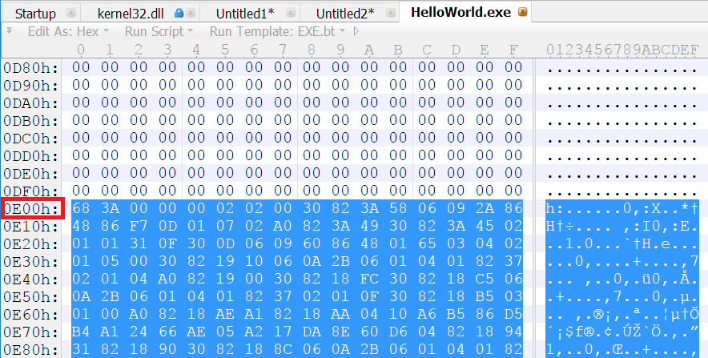Image resolution: width=708 pixels, height=358 pixels.
Task: Collapse the toolbar using the double-arrow icon
Action: click(x=9, y=31)
